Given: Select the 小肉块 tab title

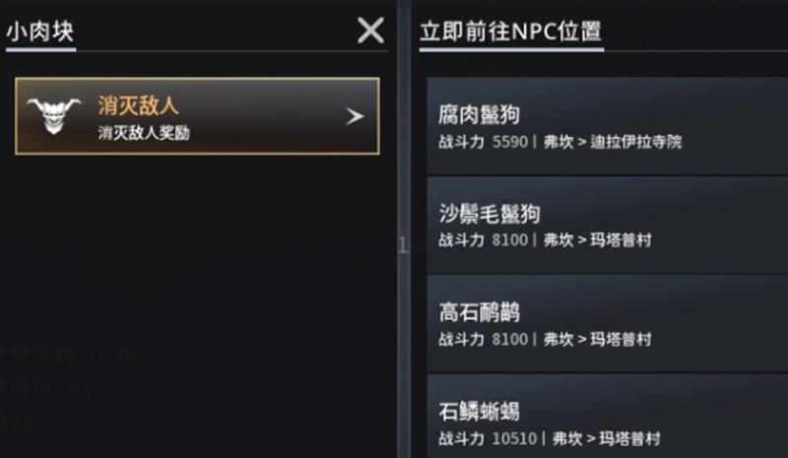Looking at the screenshot, I should pos(39,32).
